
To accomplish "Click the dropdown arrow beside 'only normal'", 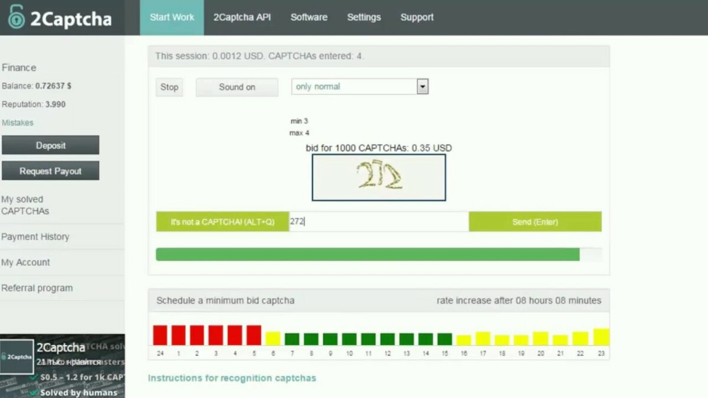I will [422, 86].
